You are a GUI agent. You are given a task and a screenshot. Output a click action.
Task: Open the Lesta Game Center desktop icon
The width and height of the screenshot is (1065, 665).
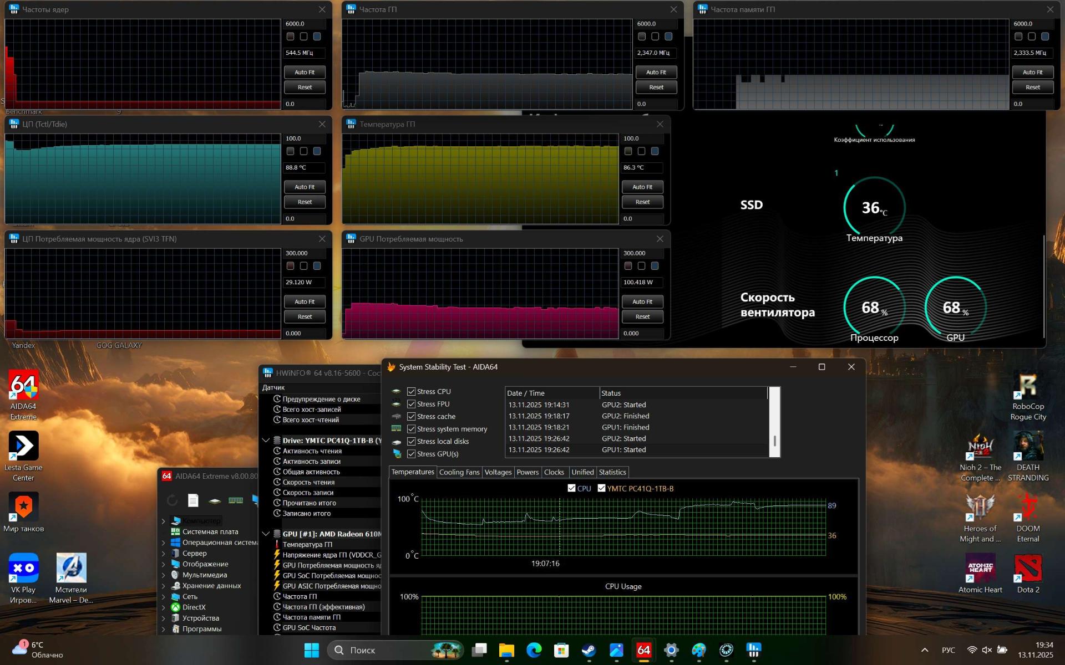(23, 446)
